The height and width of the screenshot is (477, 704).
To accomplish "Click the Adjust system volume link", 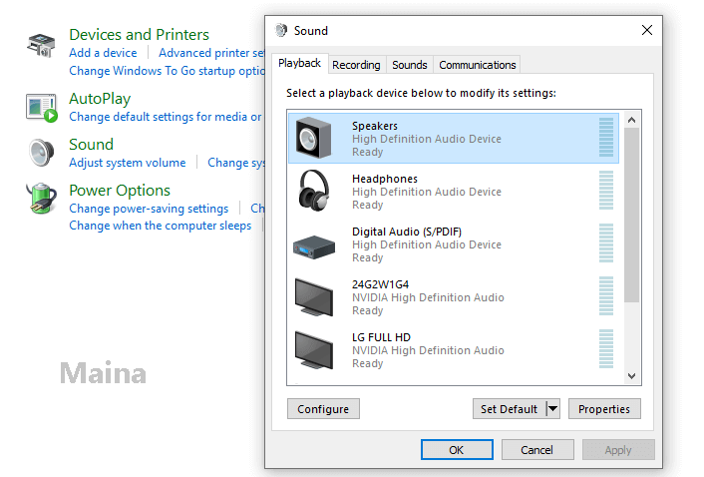I will [128, 163].
